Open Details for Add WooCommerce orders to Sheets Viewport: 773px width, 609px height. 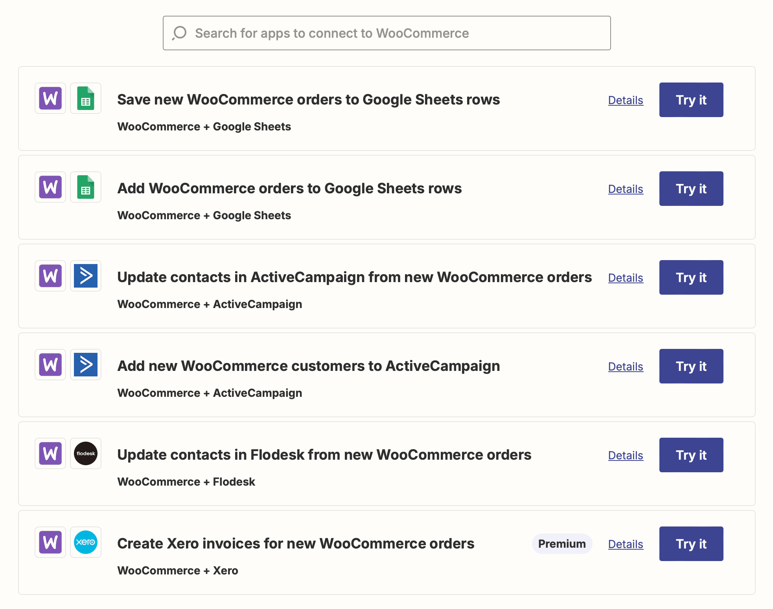tap(625, 189)
